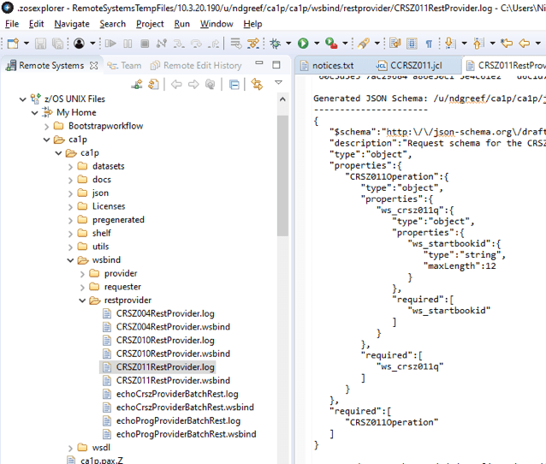Click the Disconnect debug icon
Viewport: 546px width, 464px height.
[161, 44]
